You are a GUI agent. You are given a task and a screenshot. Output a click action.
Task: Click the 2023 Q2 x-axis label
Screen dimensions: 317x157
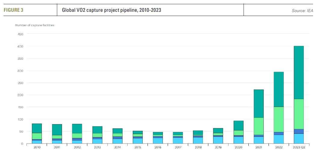pos(298,147)
